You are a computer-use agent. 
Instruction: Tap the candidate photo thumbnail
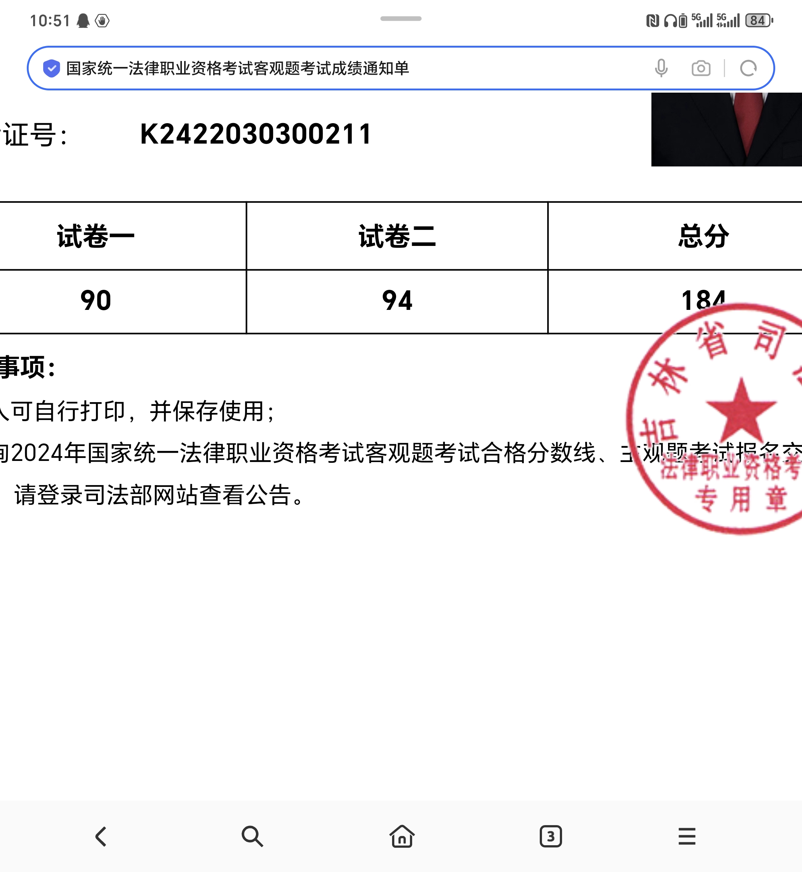(x=726, y=129)
